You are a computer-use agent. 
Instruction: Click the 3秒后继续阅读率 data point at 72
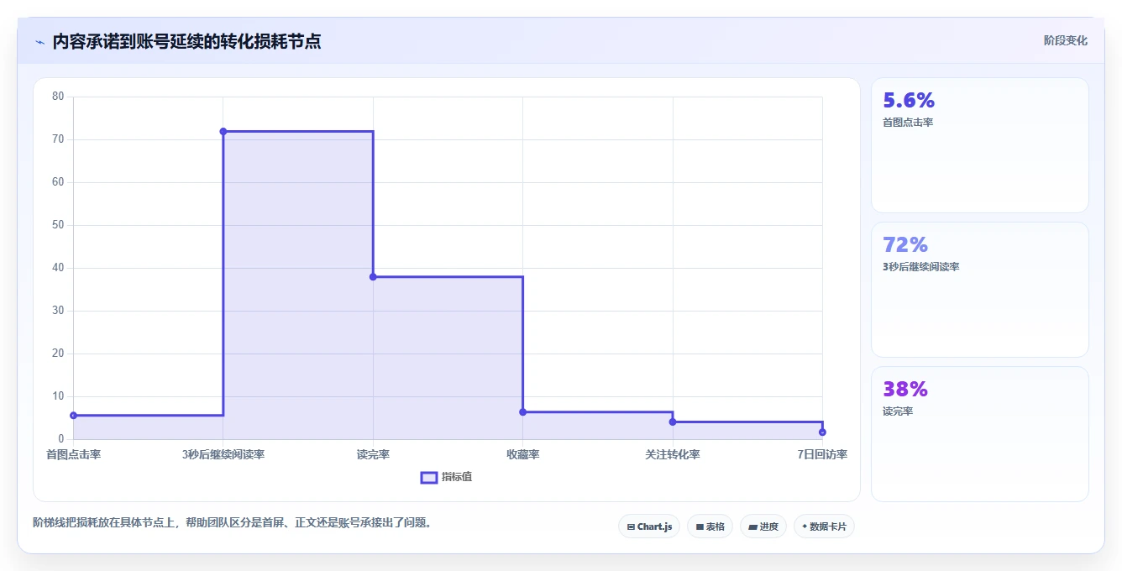[223, 131]
